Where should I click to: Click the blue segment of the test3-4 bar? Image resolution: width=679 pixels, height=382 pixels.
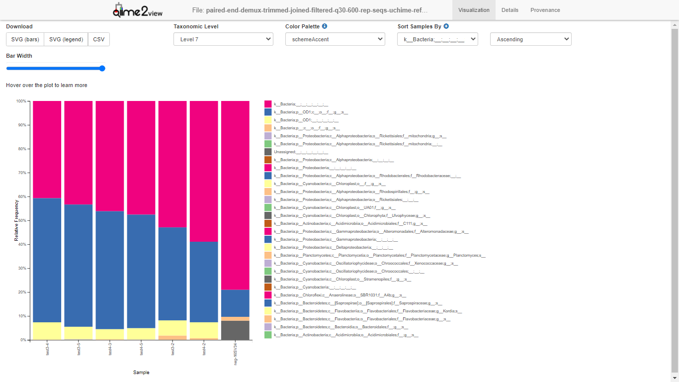click(x=47, y=259)
